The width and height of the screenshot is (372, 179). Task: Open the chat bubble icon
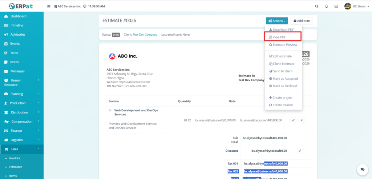click(362, 169)
